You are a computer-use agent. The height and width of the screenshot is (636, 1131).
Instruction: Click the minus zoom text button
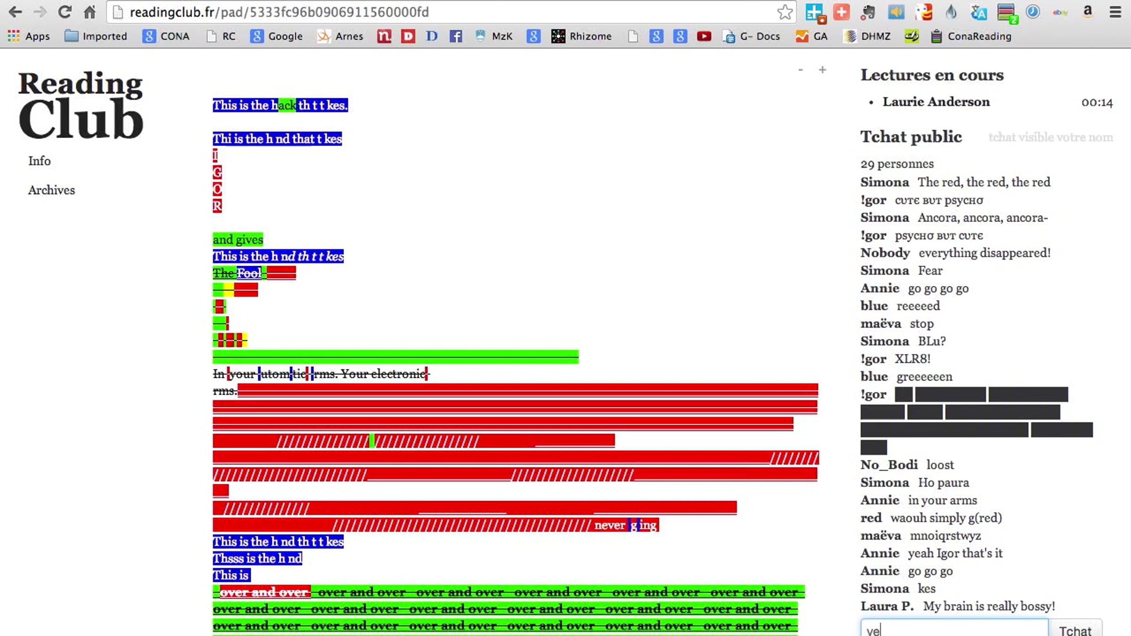point(800,70)
